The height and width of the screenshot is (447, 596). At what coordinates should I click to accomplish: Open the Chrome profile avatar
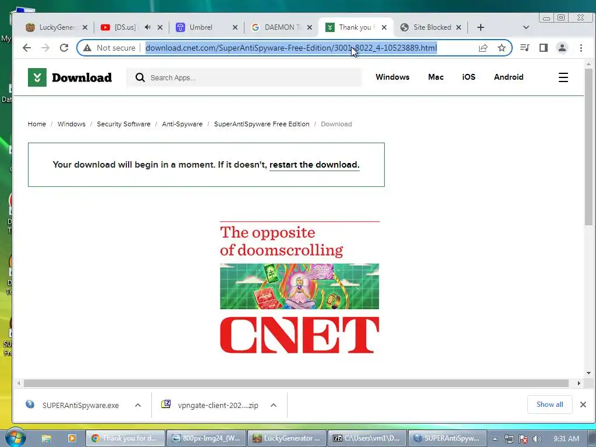[x=562, y=48]
